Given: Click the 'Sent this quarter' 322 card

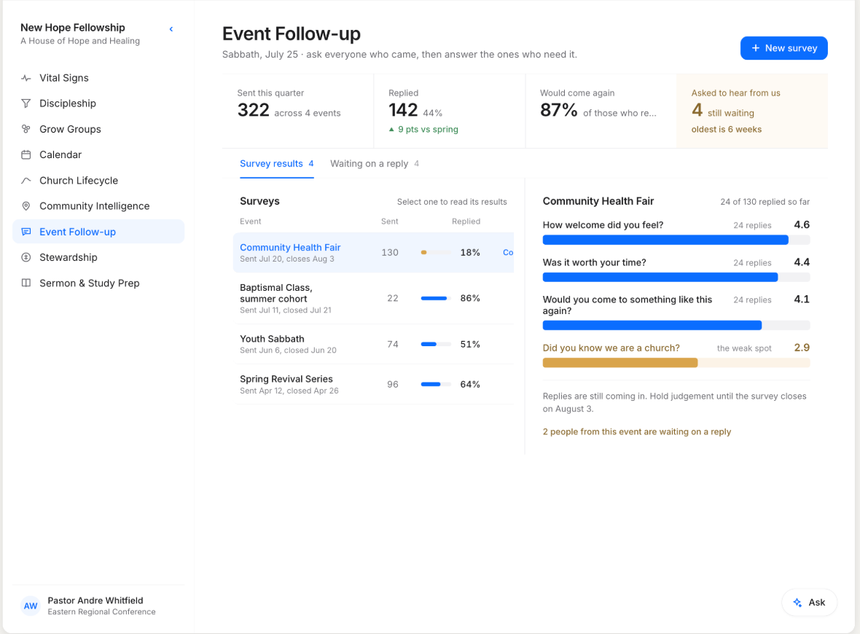Looking at the screenshot, I should click(298, 111).
